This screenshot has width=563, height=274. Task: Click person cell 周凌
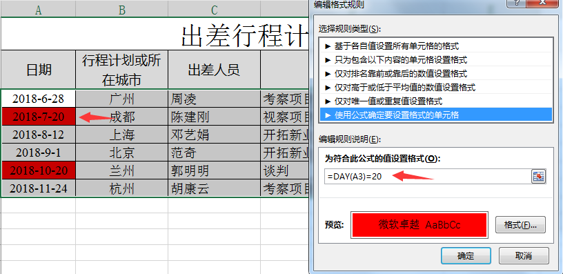[x=215, y=99]
